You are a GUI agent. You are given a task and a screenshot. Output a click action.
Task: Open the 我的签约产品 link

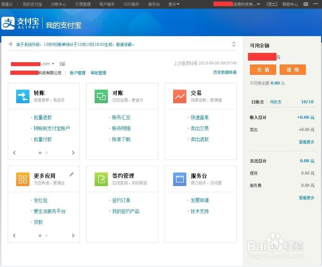[126, 211]
